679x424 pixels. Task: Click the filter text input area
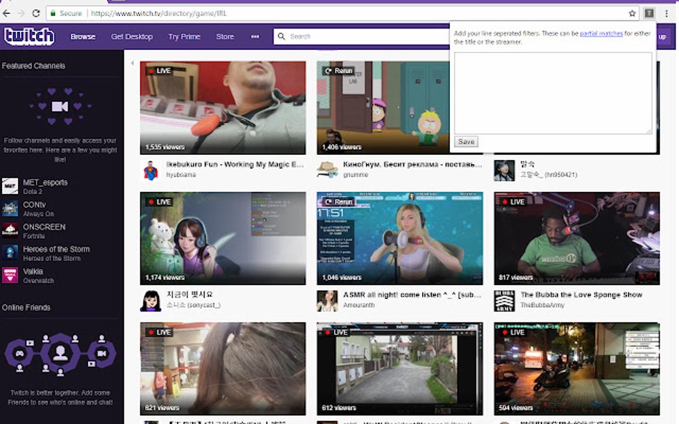click(553, 93)
